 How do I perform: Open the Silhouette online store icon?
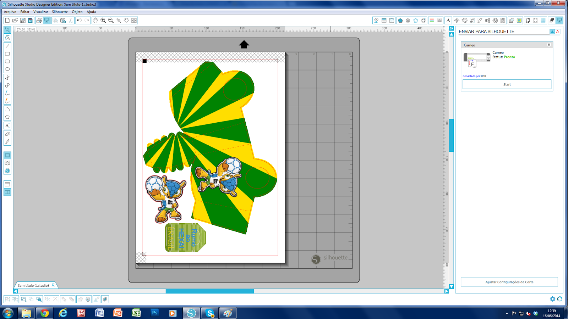click(7, 171)
